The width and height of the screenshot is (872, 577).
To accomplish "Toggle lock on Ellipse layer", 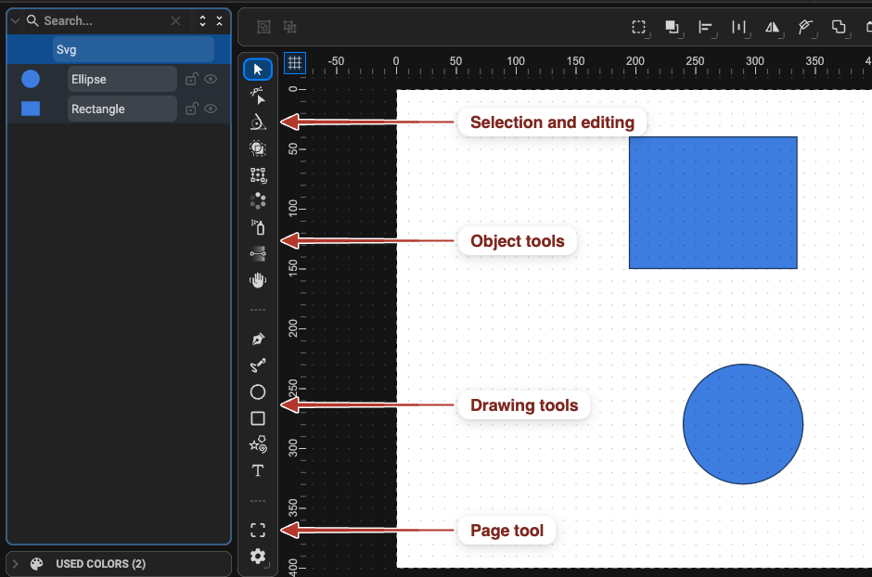I will coord(192,79).
